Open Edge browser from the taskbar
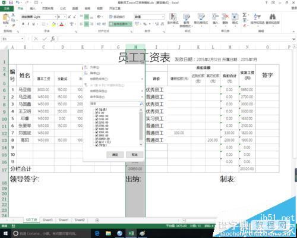Image resolution: width=297 pixels, height=238 pixels. (x=97, y=233)
